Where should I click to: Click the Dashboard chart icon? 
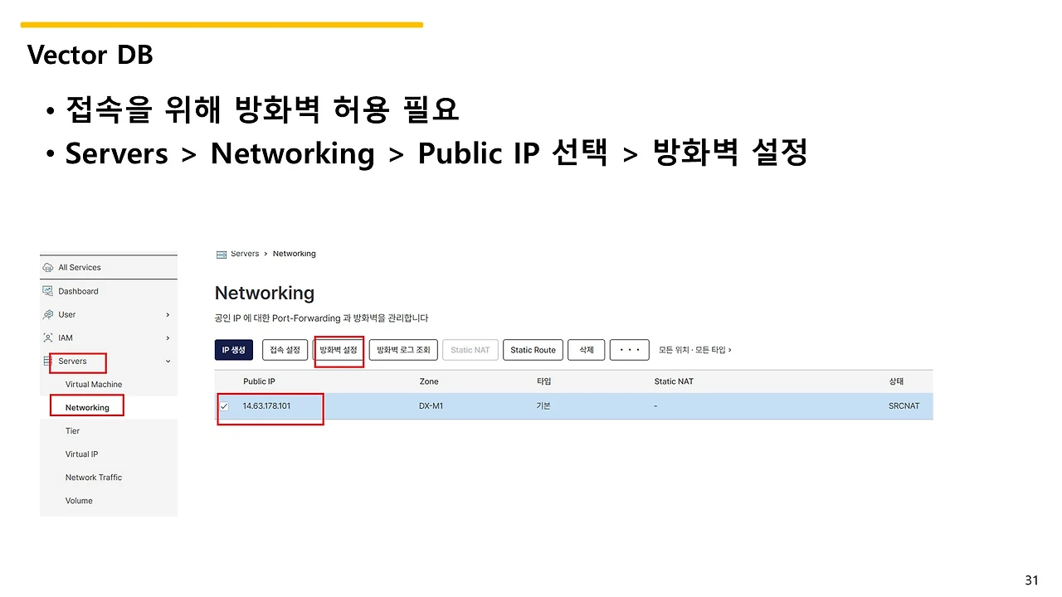48,291
